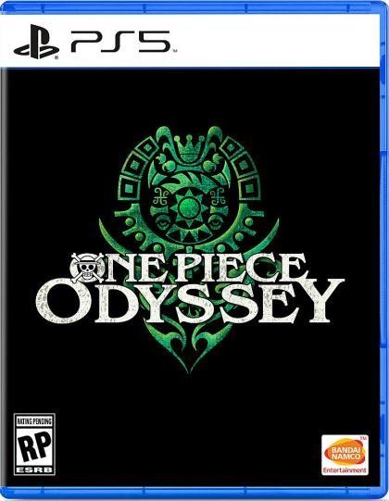Click the Rating Pending label
Viewport: 389px width, 501px height.
(34, 421)
